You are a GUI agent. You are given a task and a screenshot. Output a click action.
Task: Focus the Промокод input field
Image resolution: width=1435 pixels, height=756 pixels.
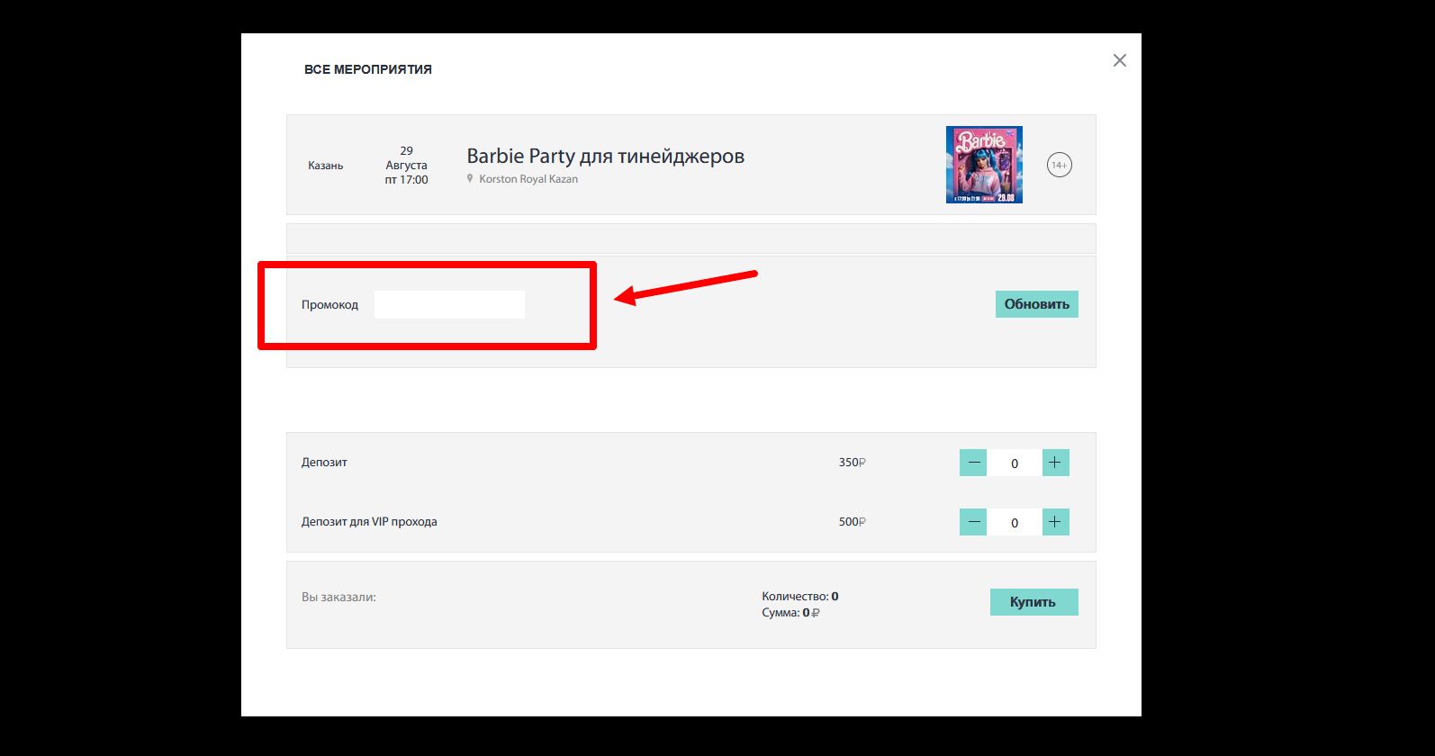449,304
